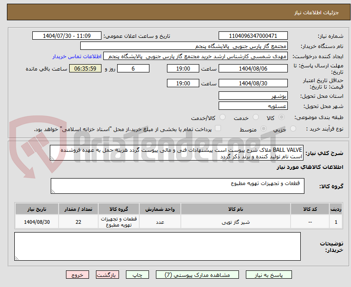
Task: Click the استان محل تحویل field
Action: [x=253, y=96]
